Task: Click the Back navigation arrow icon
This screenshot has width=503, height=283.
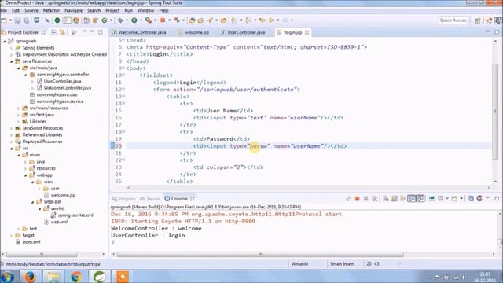Action: click(271, 20)
